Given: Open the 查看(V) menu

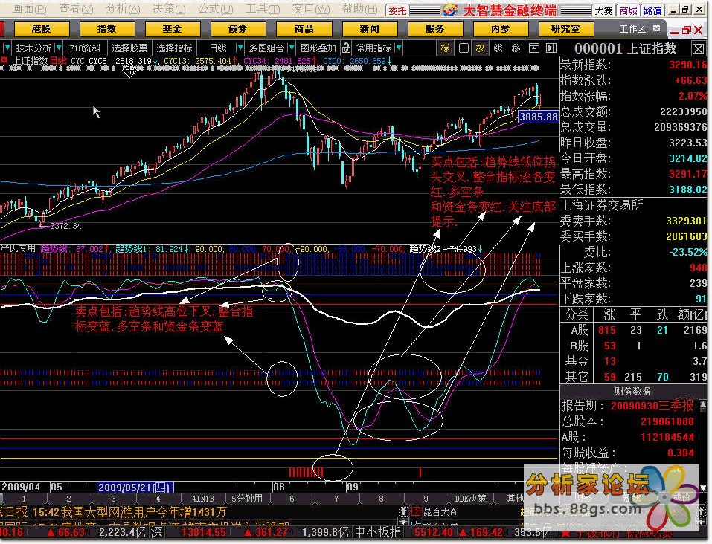Looking at the screenshot, I should (x=76, y=9).
